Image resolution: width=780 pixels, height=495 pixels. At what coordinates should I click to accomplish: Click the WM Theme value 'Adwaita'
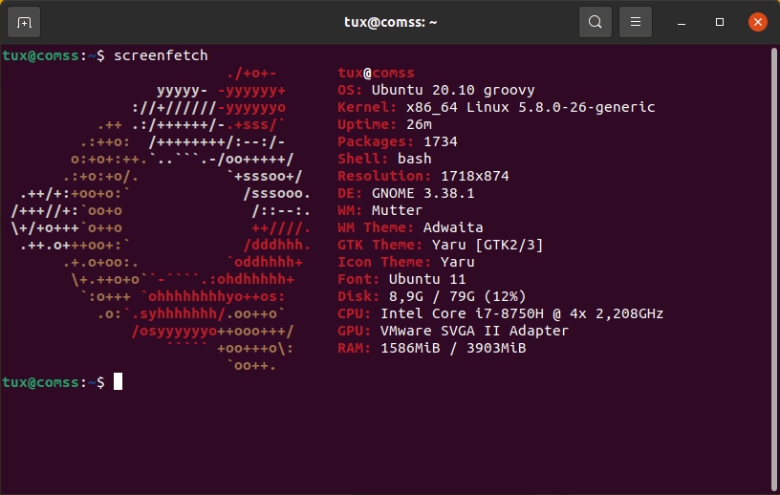pos(453,227)
